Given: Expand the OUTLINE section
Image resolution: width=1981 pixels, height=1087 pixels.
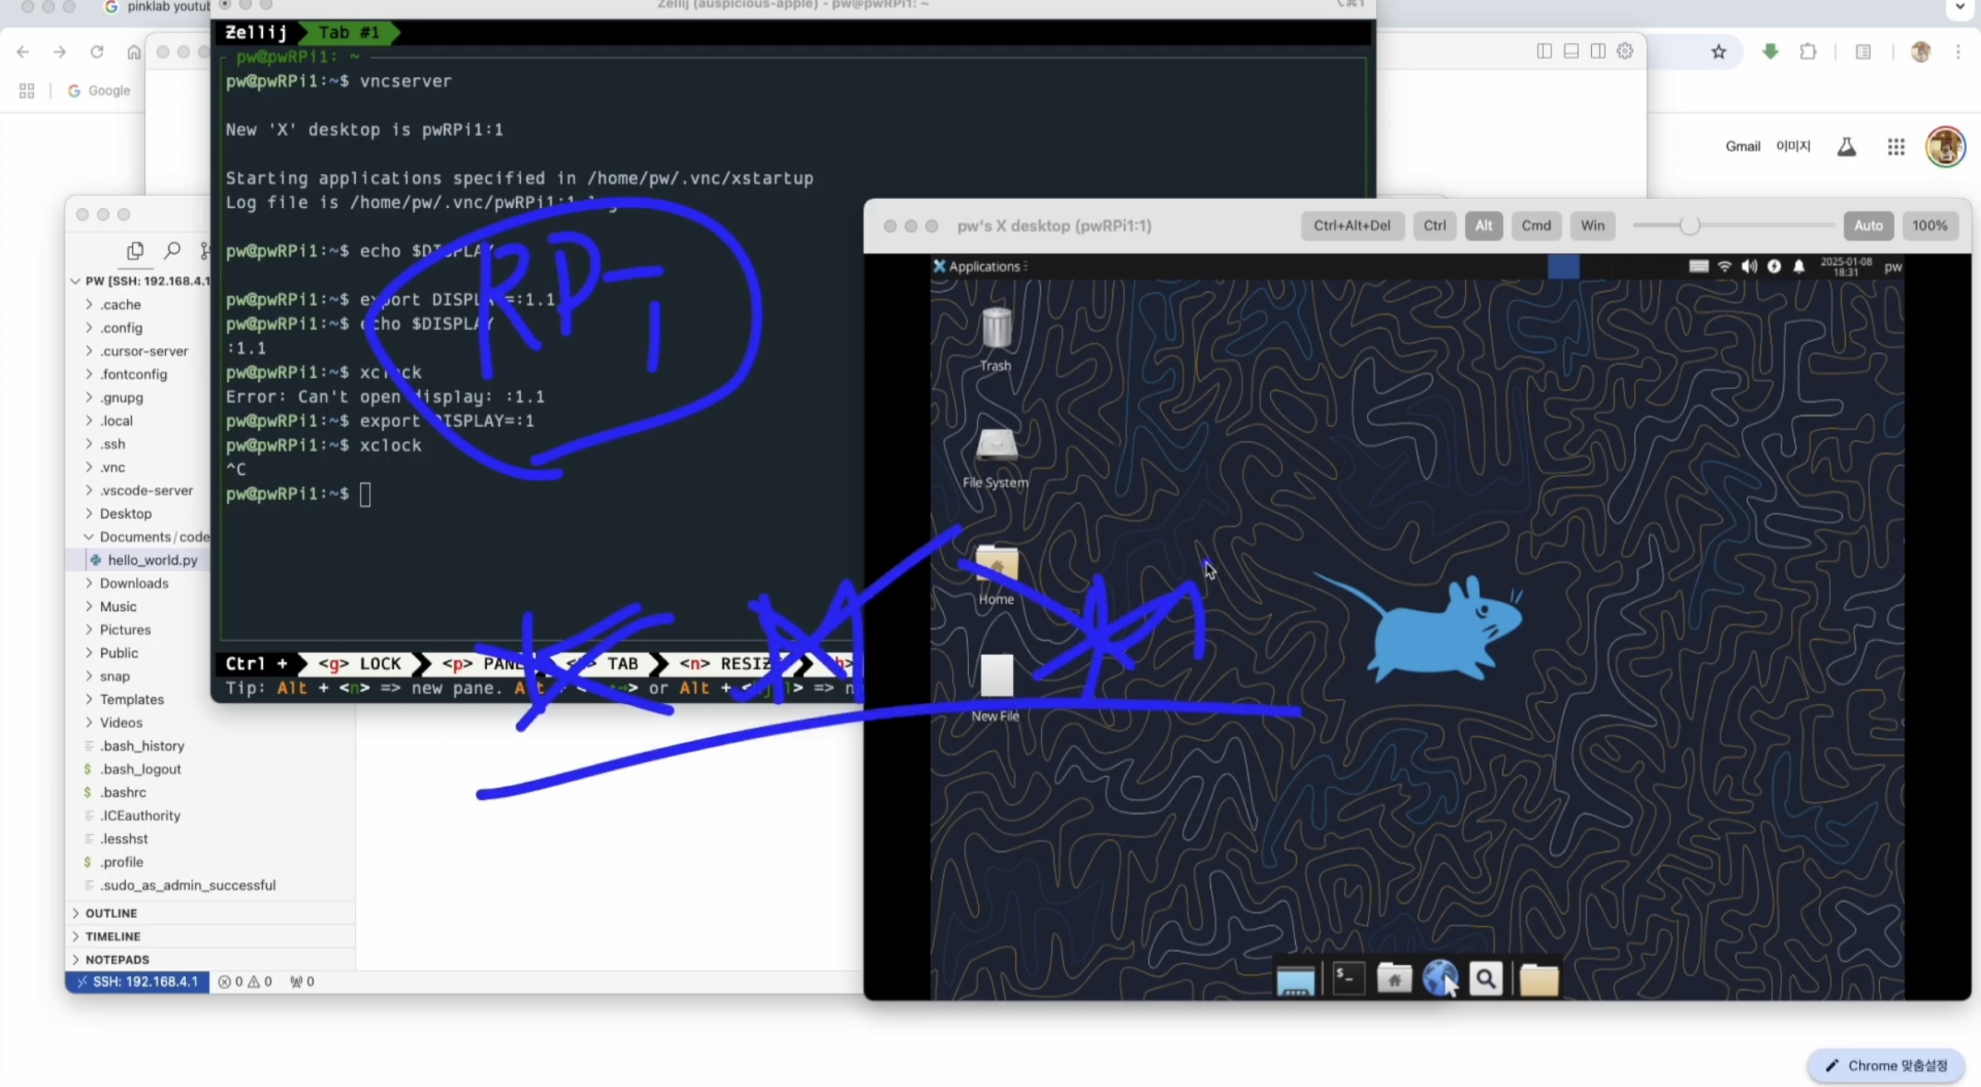Looking at the screenshot, I should pos(111,913).
